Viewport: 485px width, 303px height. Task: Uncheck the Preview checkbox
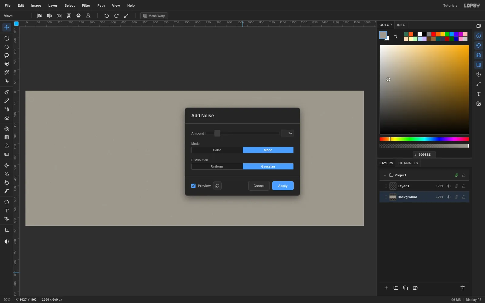tap(193, 186)
